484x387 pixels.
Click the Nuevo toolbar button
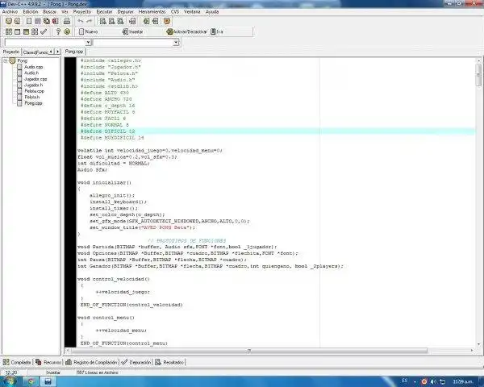point(88,31)
